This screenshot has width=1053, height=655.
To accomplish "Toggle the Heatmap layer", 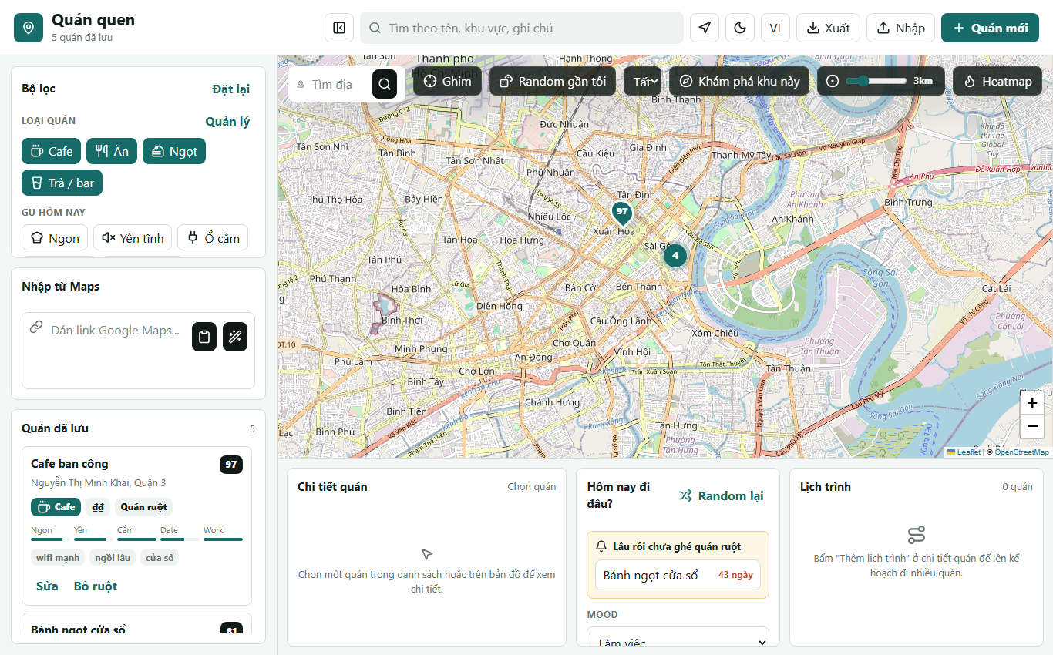I will [x=997, y=81].
